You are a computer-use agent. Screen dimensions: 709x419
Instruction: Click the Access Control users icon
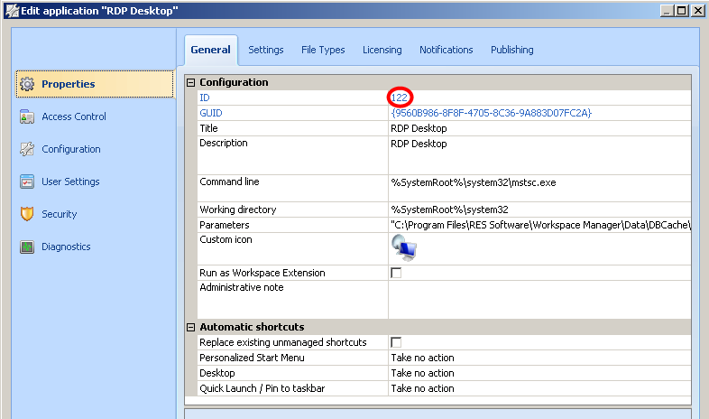[27, 116]
